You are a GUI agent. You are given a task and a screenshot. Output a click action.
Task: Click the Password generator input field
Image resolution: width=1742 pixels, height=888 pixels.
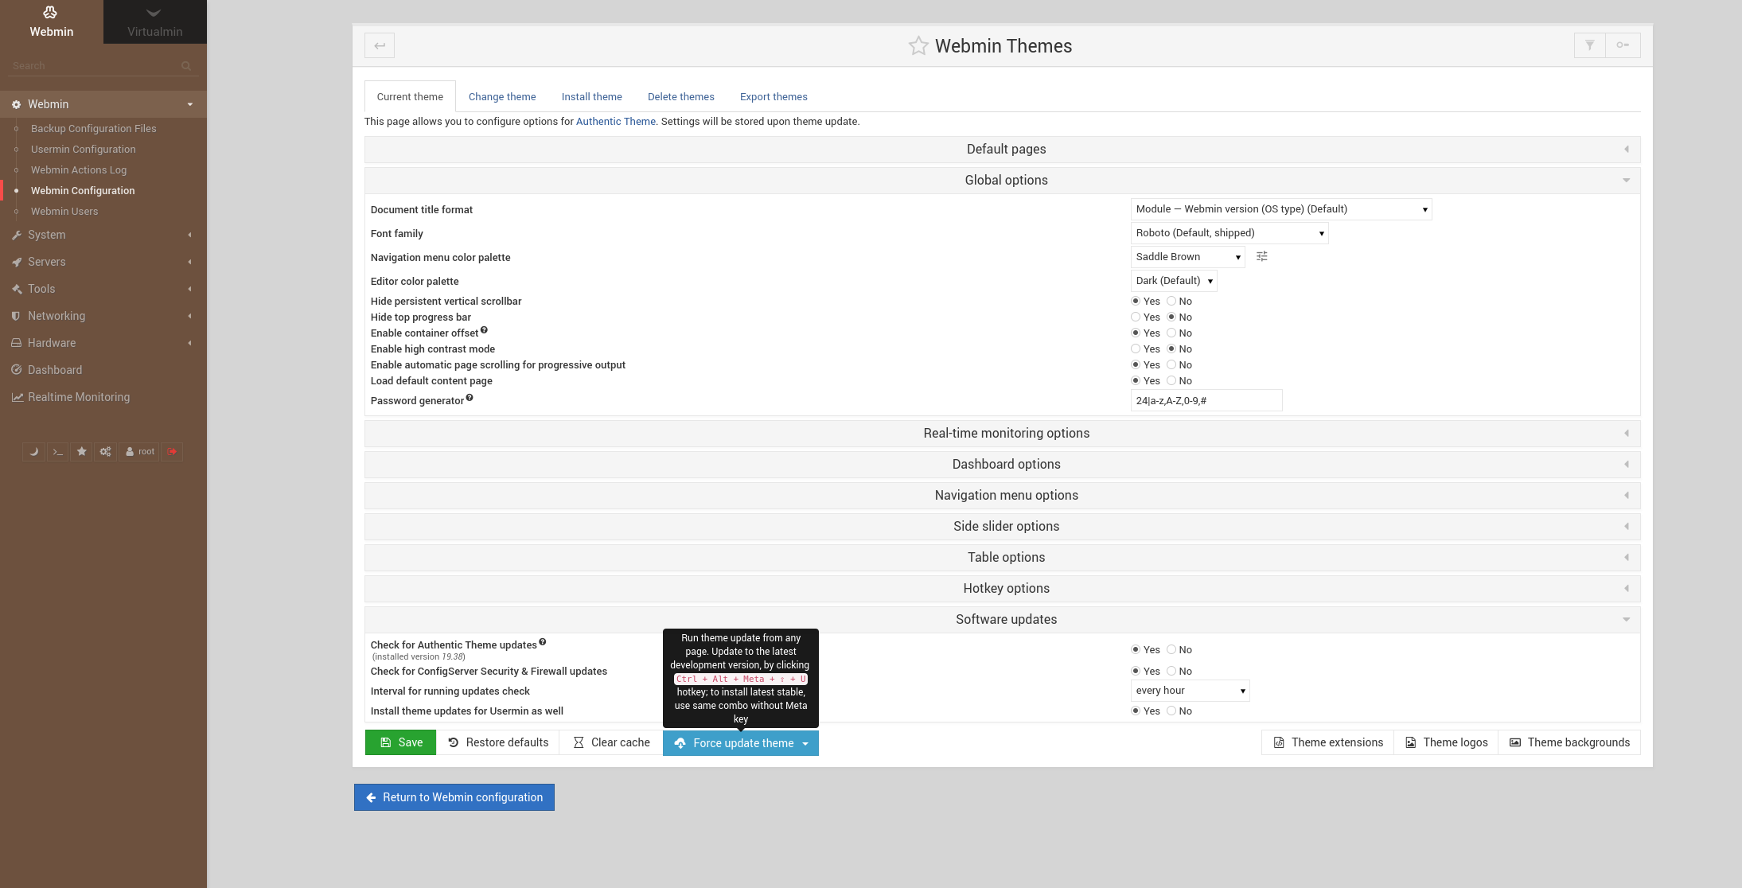click(x=1206, y=400)
